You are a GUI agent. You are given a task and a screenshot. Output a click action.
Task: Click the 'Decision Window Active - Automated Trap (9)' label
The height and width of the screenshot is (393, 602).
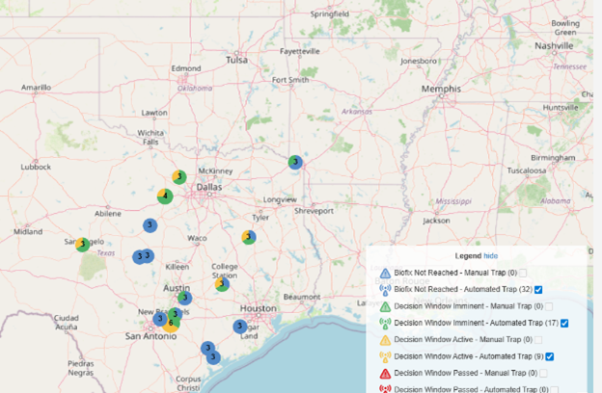[469, 356]
